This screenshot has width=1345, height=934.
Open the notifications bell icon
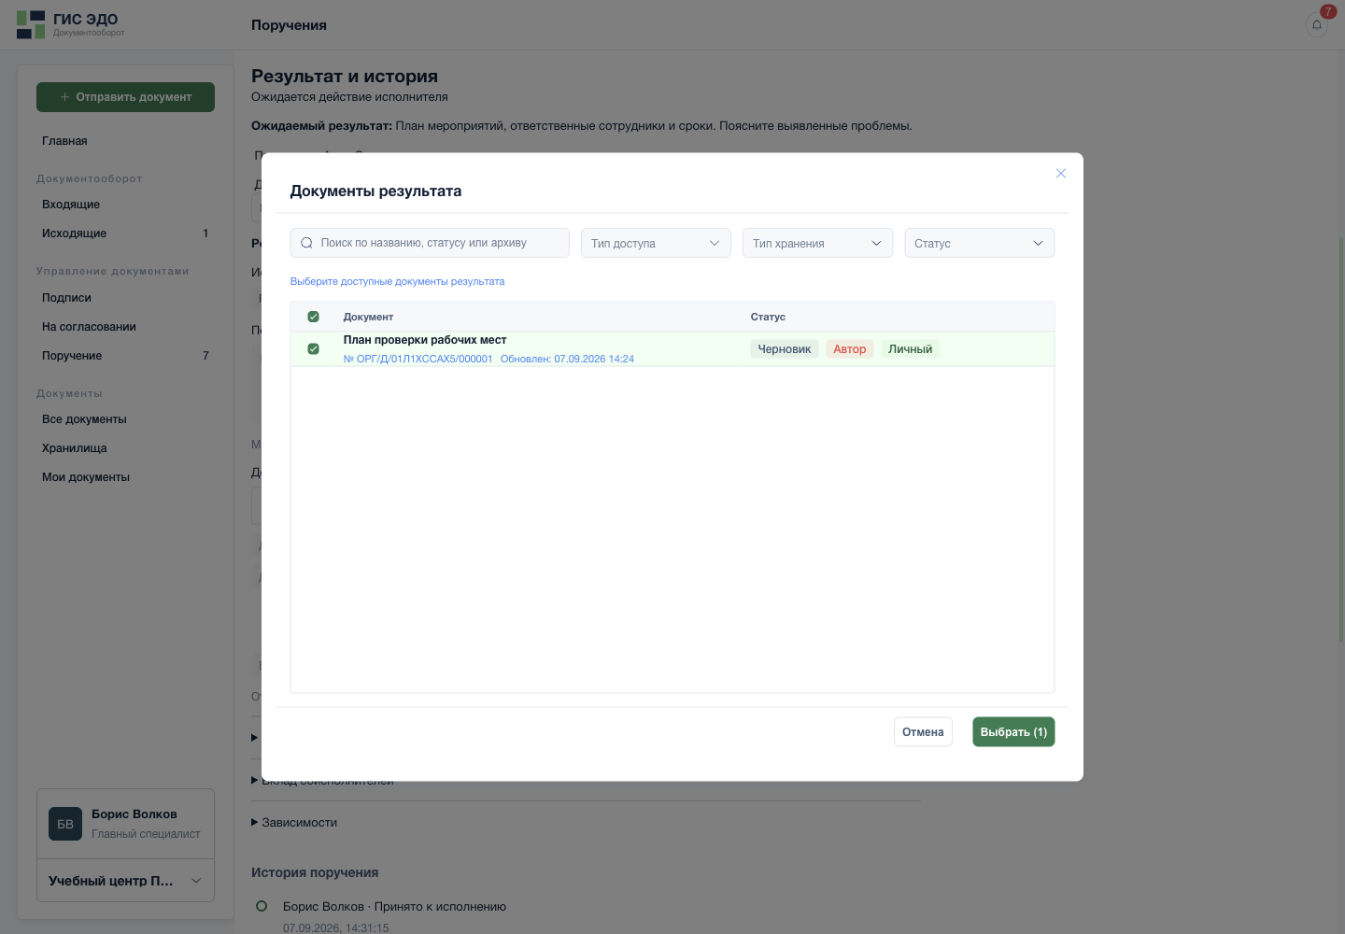[x=1317, y=25]
